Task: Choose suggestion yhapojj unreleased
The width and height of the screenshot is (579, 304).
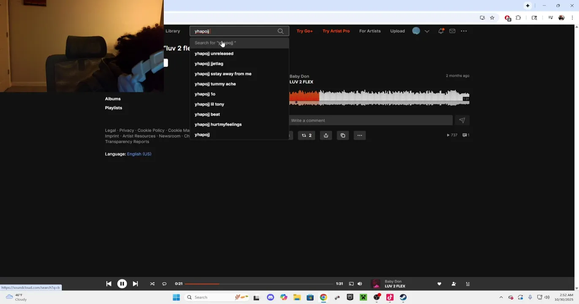Action: pyautogui.click(x=239, y=54)
